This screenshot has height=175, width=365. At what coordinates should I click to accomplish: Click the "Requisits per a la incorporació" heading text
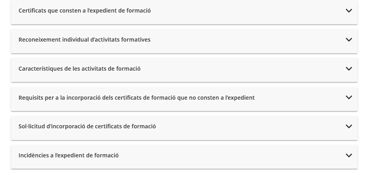pos(136,98)
